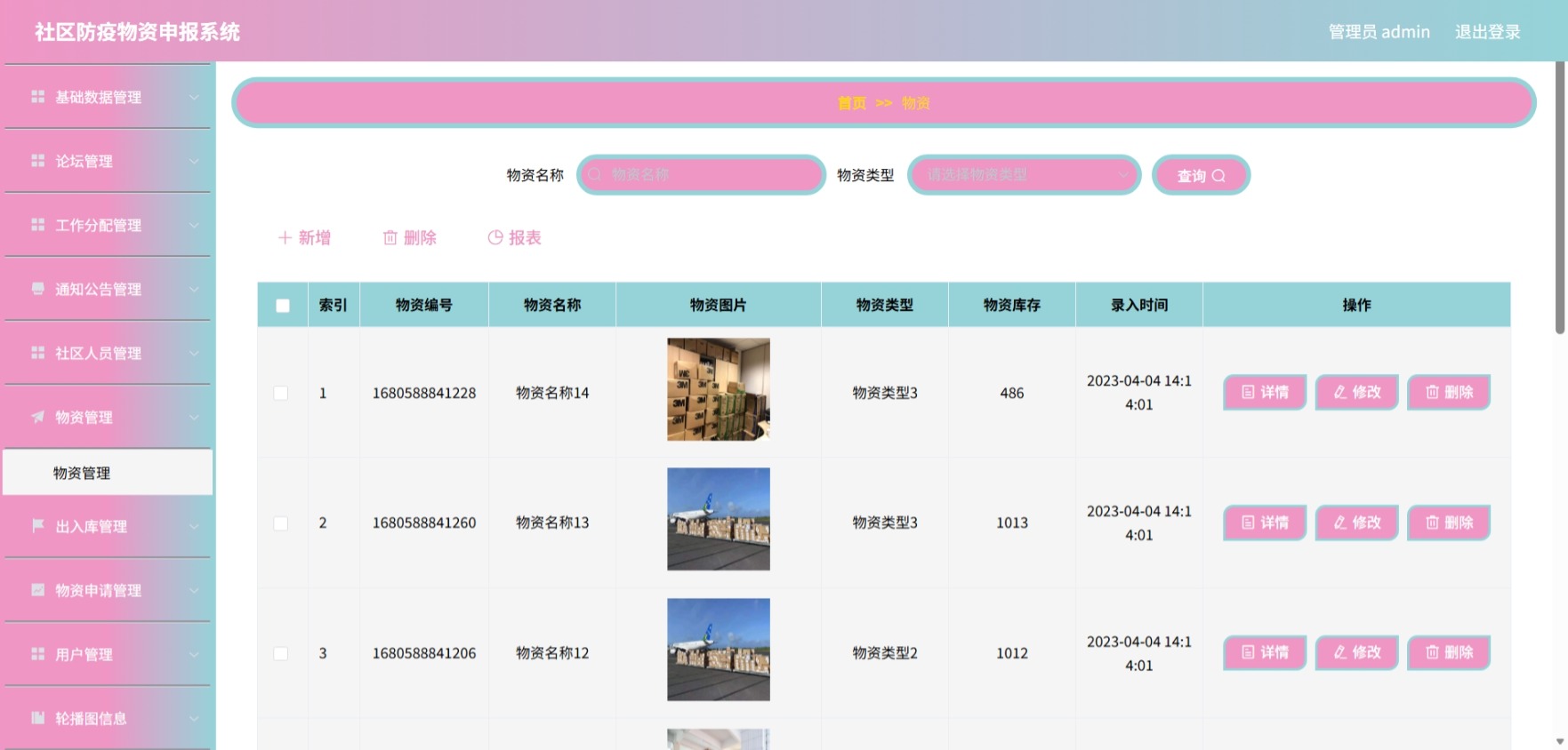Screen dimensions: 1568x750
Task: Click the 录入时间 column header
Action: (x=1138, y=305)
